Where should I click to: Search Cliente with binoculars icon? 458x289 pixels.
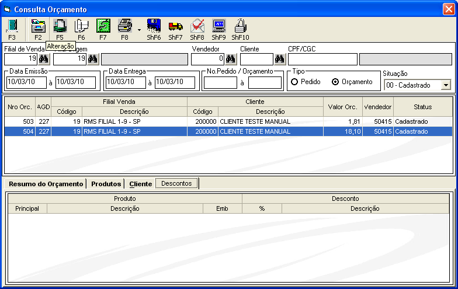279,60
